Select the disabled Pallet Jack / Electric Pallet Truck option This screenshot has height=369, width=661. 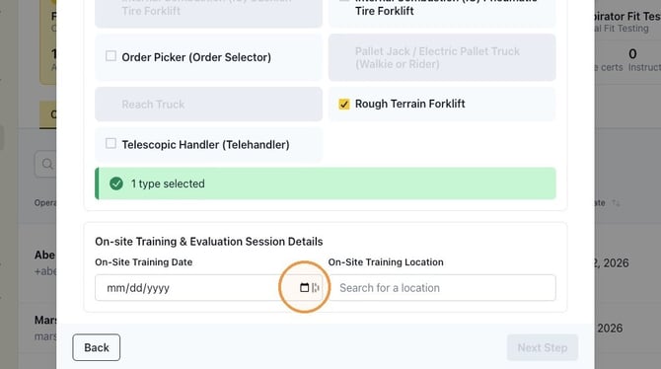[x=442, y=57]
